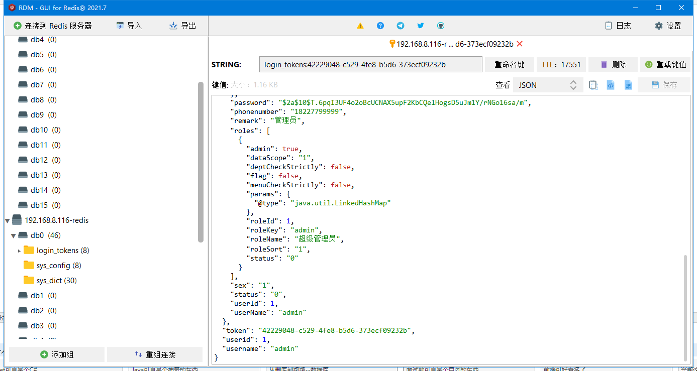Screen dimensions: 697x371
Task: Open the GitHub icon
Action: click(x=441, y=26)
